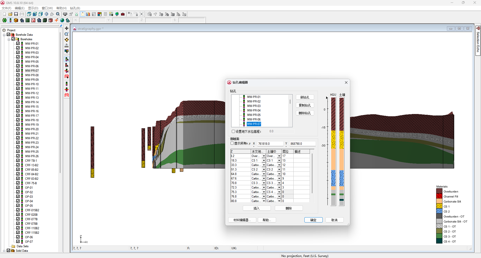Open 土壤ID dropdown in the 51.3 row
The height and width of the screenshot is (258, 481).
[x=279, y=169]
